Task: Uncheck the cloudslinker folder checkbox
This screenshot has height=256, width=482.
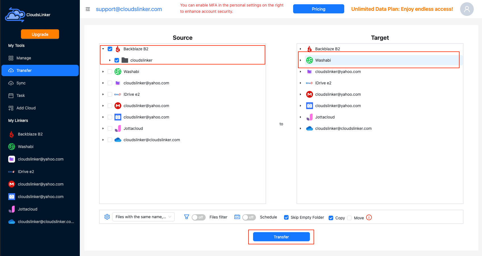Action: [x=117, y=60]
